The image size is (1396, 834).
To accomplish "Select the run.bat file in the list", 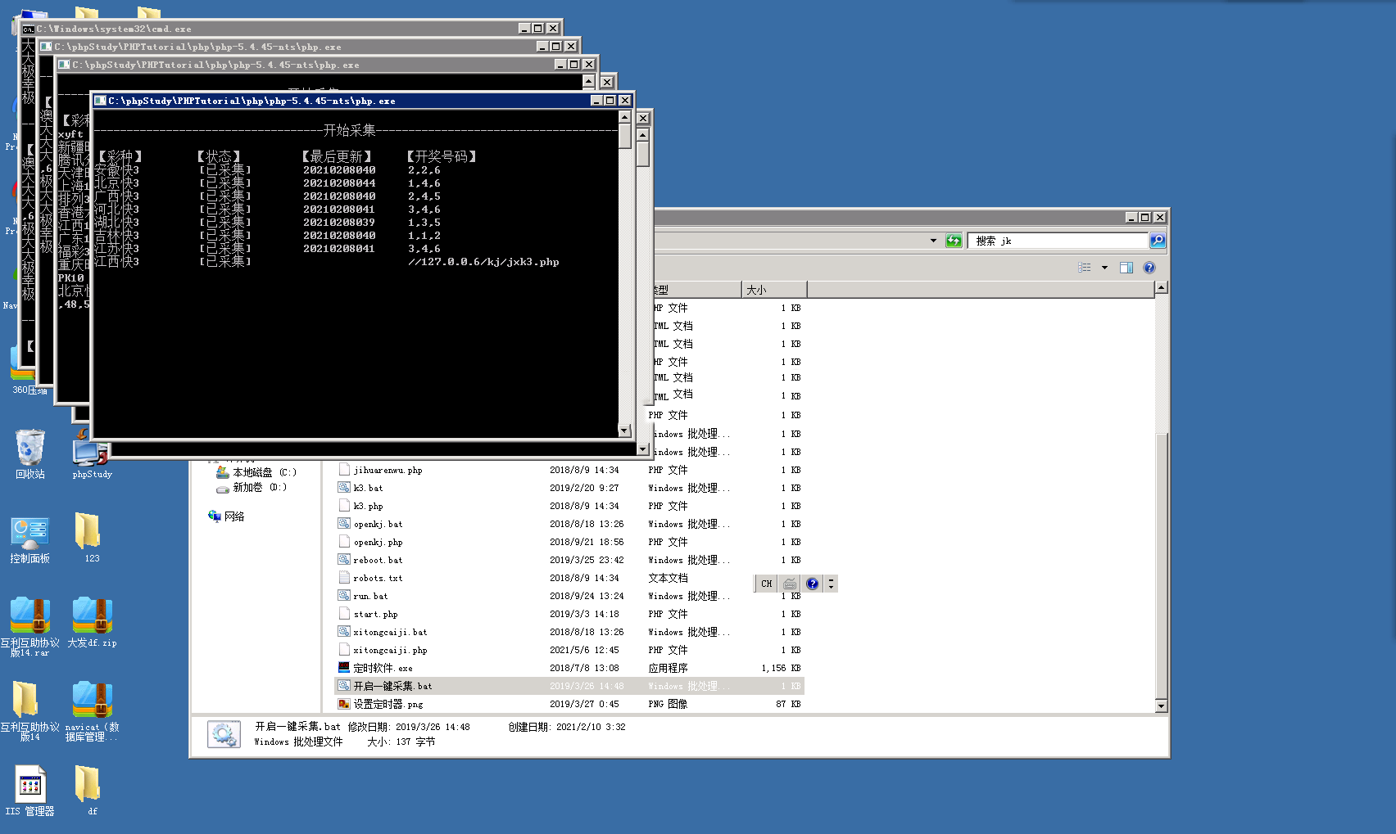I will pyautogui.click(x=370, y=596).
